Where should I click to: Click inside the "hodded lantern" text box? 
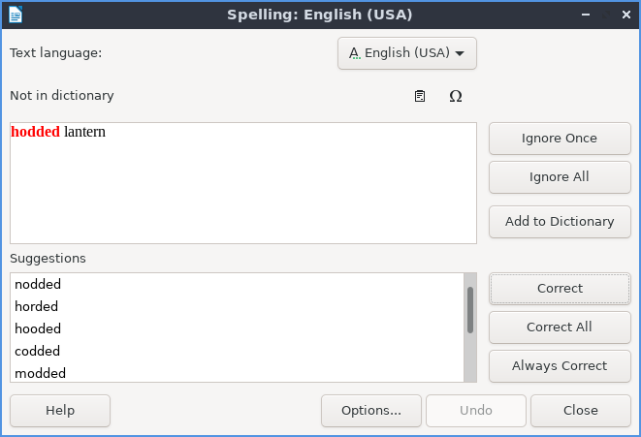click(x=242, y=184)
